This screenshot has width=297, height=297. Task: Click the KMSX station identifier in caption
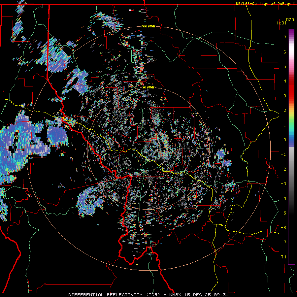tap(175, 295)
